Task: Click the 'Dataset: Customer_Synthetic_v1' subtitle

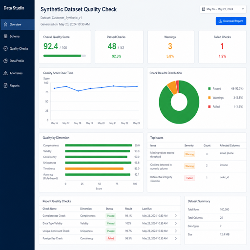Action: [x=61, y=18]
